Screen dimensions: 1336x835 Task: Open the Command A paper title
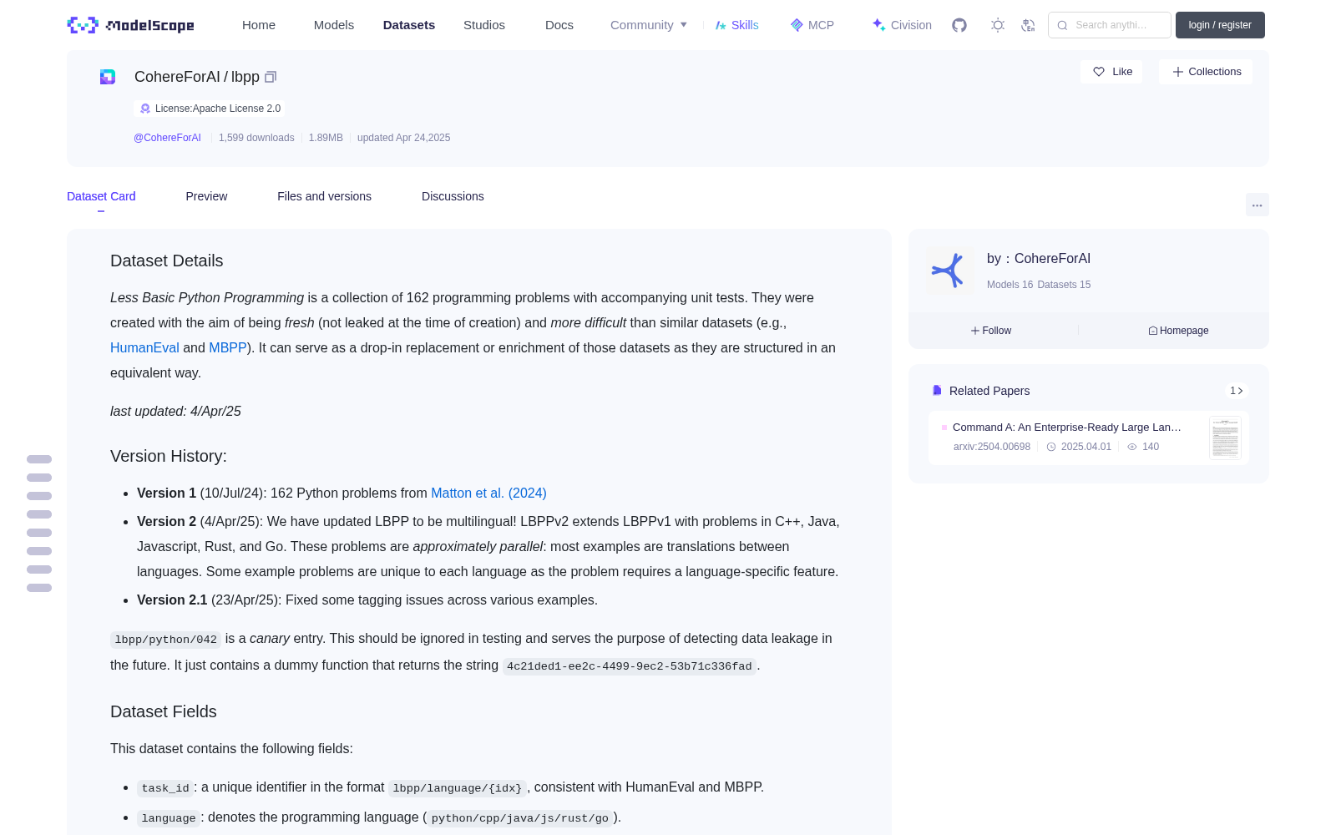[1067, 427]
